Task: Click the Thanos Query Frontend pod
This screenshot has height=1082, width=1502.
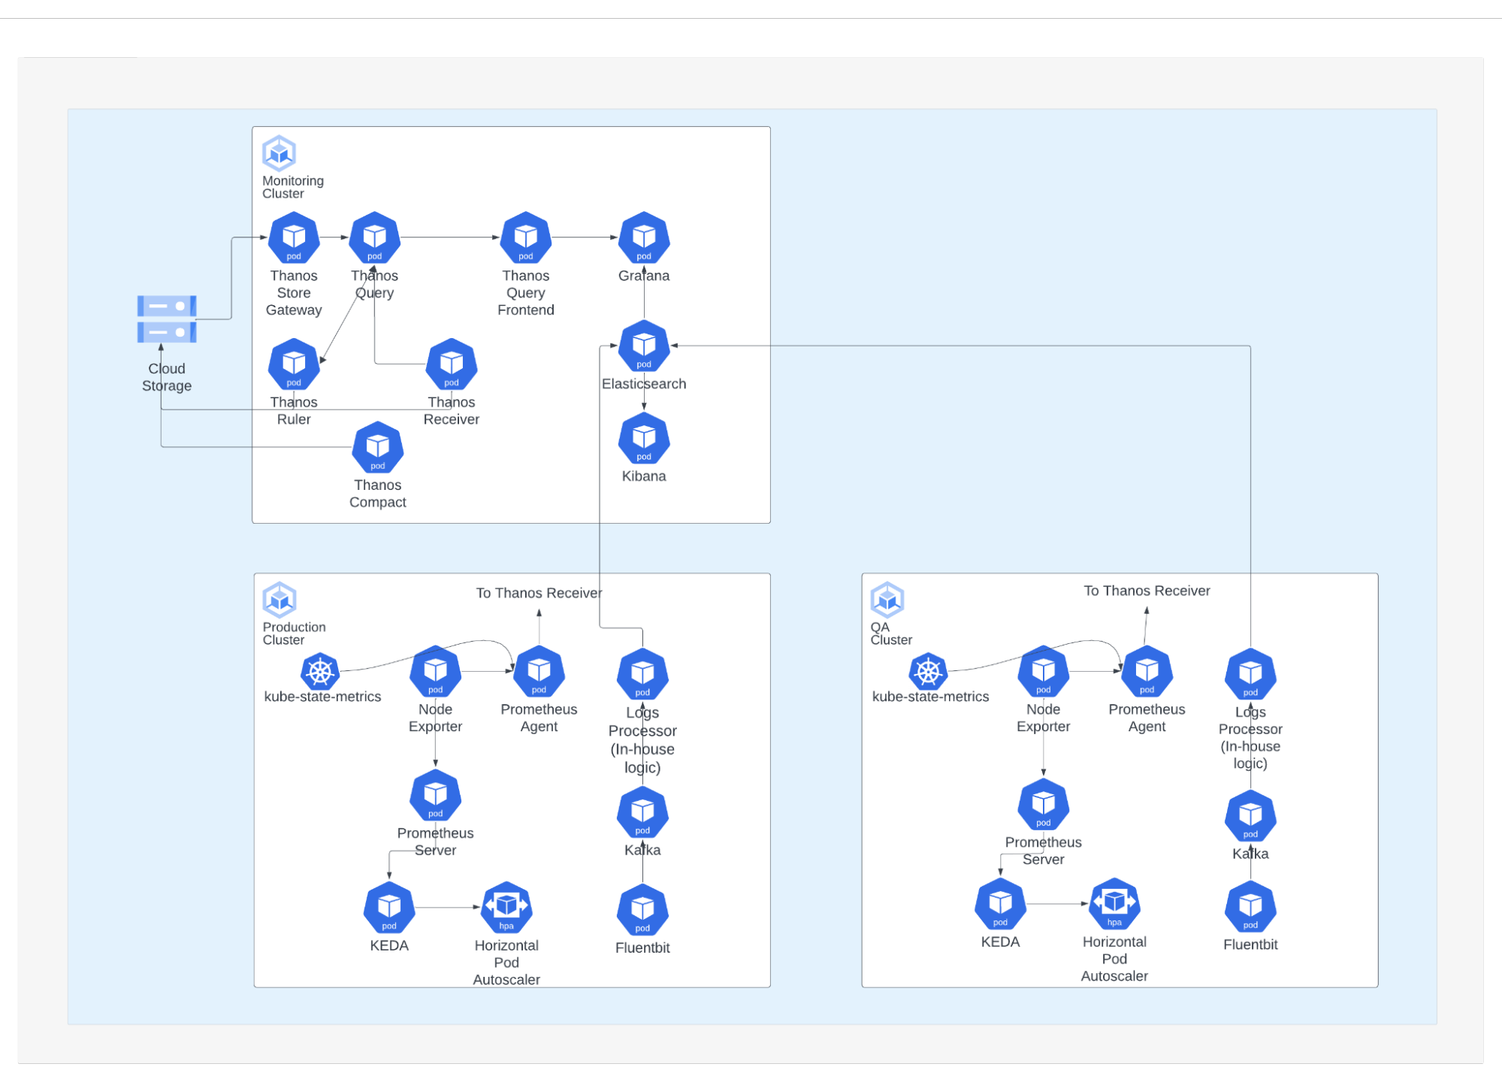Action: click(x=526, y=237)
